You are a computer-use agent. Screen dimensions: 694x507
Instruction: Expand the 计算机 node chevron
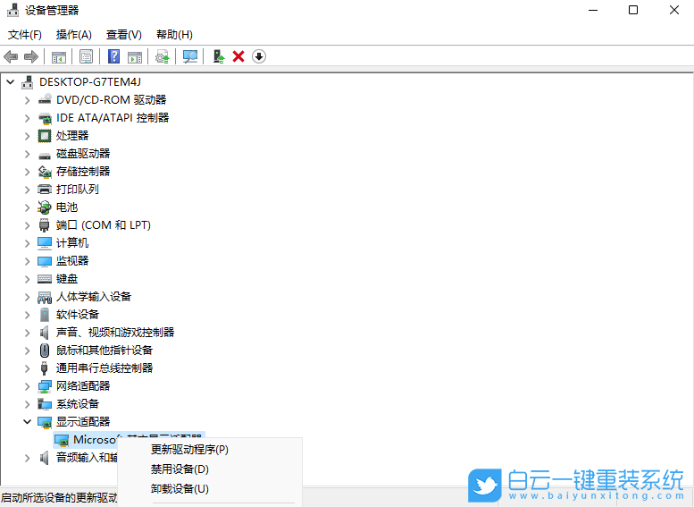click(x=28, y=243)
